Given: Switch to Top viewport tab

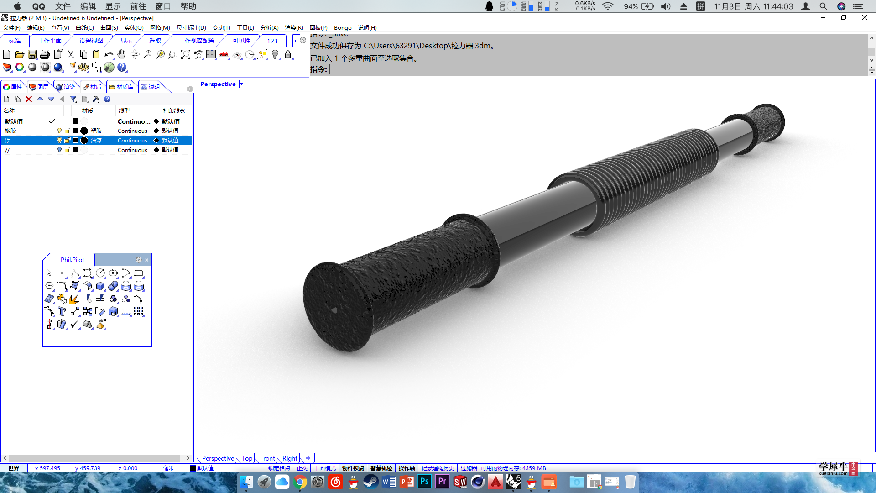Looking at the screenshot, I should [x=247, y=458].
